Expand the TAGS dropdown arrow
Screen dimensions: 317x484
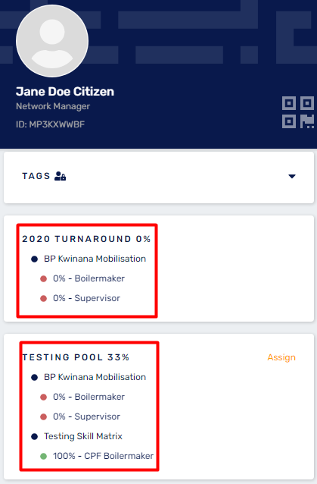pyautogui.click(x=292, y=176)
